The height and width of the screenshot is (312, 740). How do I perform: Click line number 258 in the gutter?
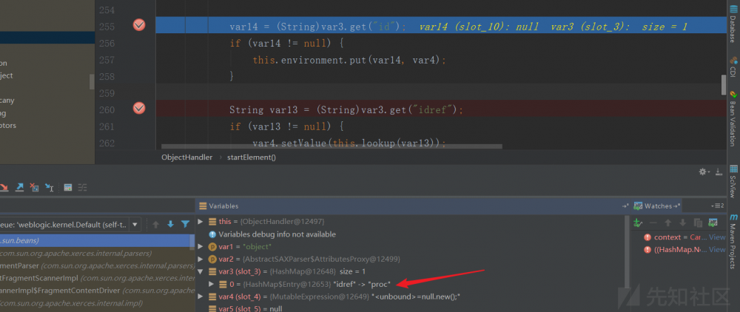point(106,76)
